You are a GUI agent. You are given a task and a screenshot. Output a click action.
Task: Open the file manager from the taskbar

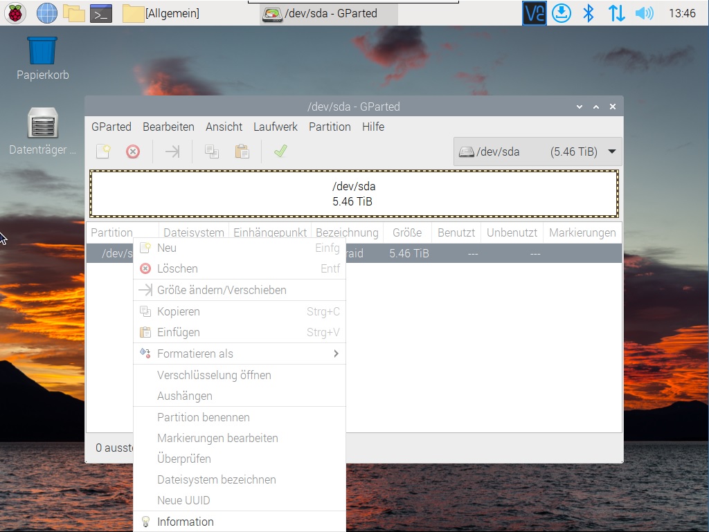(x=73, y=13)
